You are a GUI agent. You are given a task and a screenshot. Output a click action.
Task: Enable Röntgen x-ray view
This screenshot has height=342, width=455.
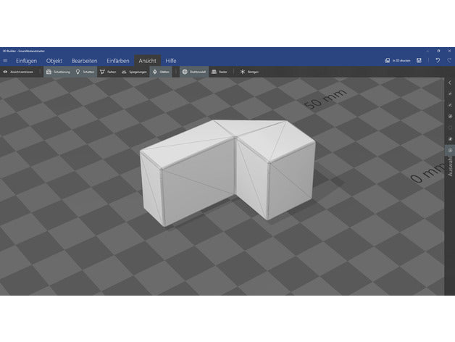[x=249, y=72]
